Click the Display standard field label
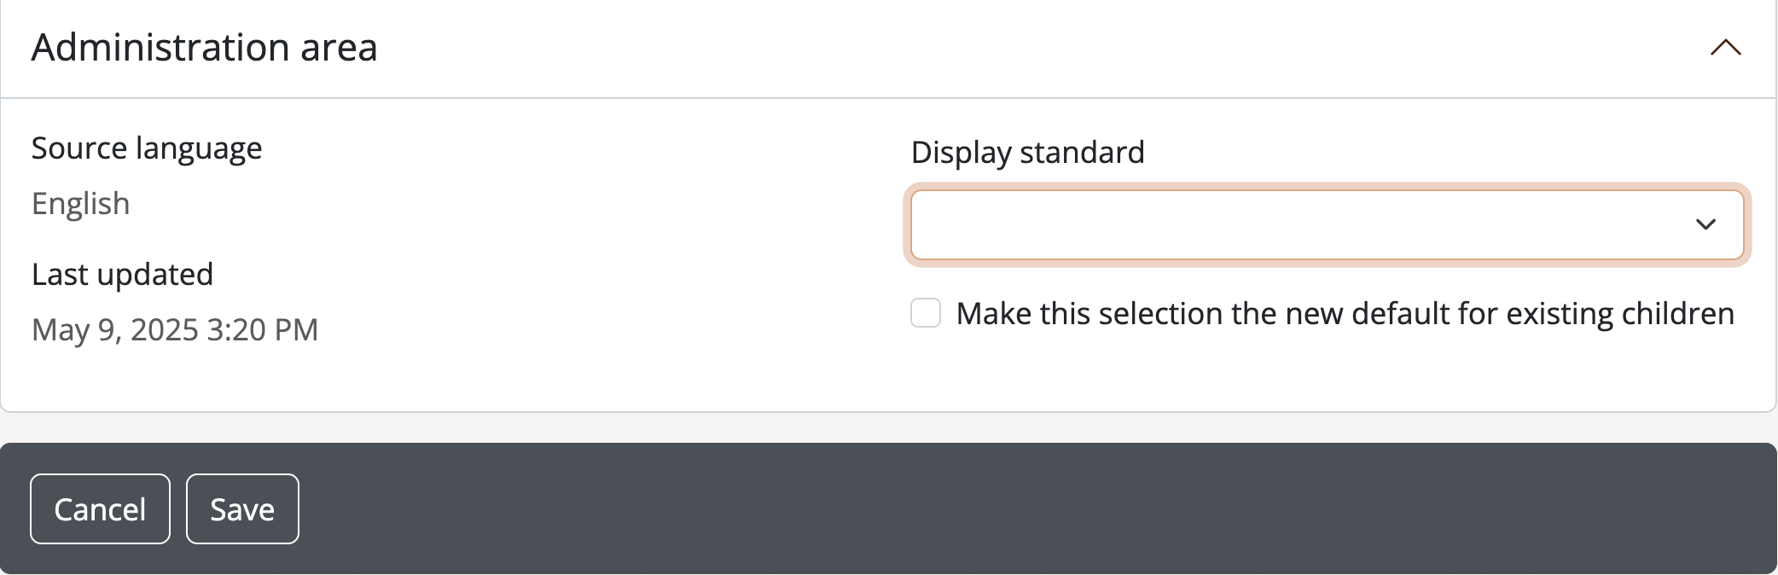 click(1027, 153)
